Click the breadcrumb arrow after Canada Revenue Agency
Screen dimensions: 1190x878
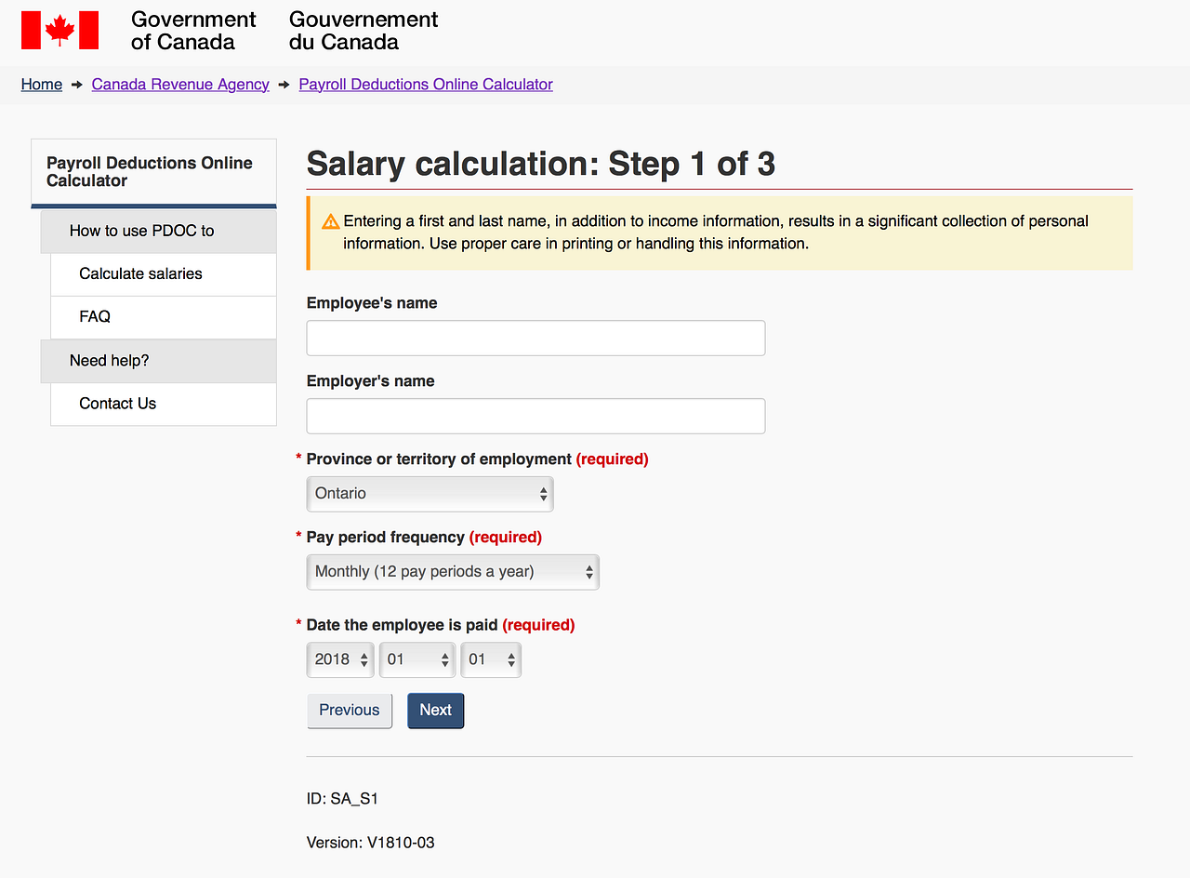pyautogui.click(x=284, y=85)
